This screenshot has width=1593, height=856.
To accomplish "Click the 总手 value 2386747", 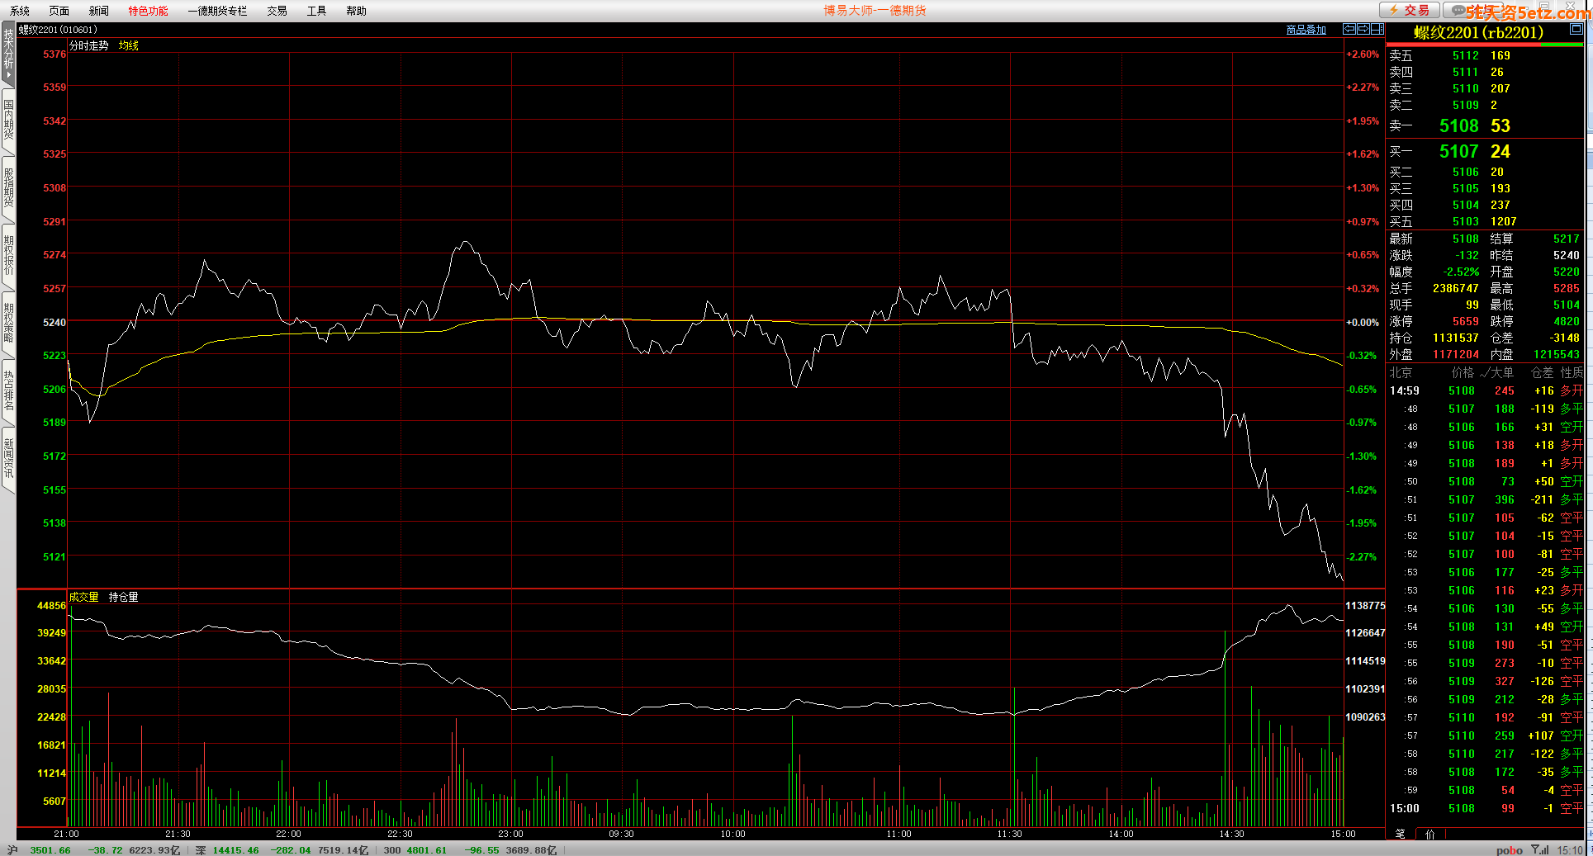I will click(1456, 288).
